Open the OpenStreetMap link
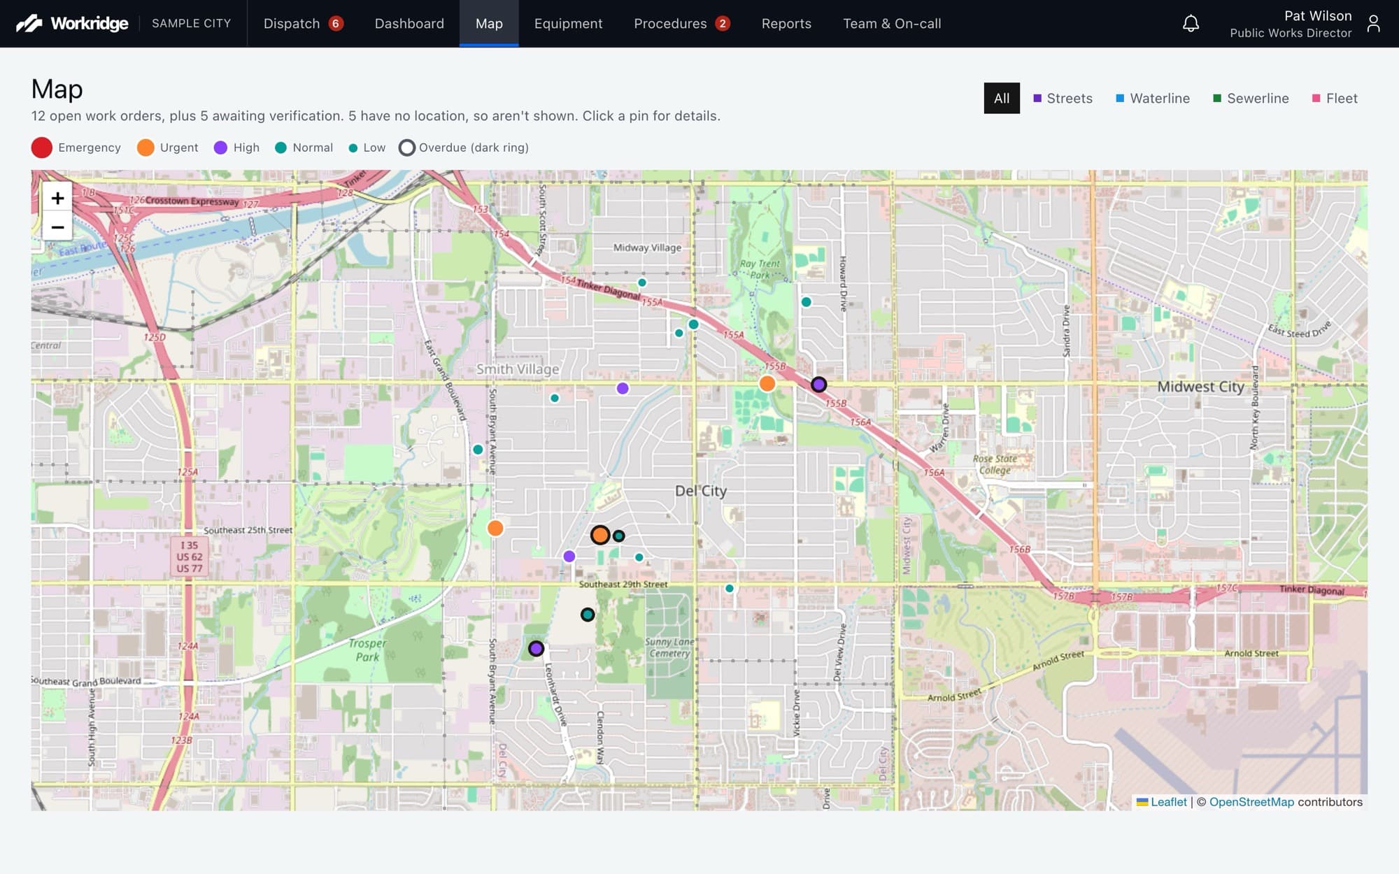The height and width of the screenshot is (874, 1399). tap(1251, 802)
